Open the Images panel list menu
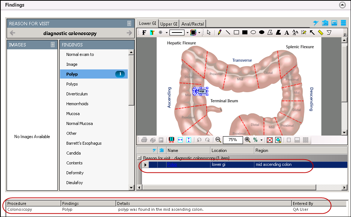The image size is (351, 217). tap(53, 45)
